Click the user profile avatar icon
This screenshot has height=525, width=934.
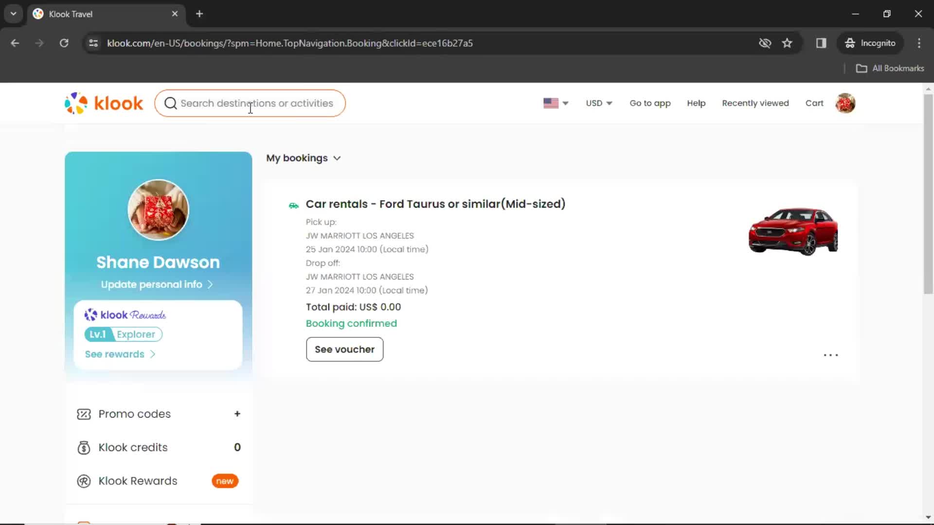point(845,103)
